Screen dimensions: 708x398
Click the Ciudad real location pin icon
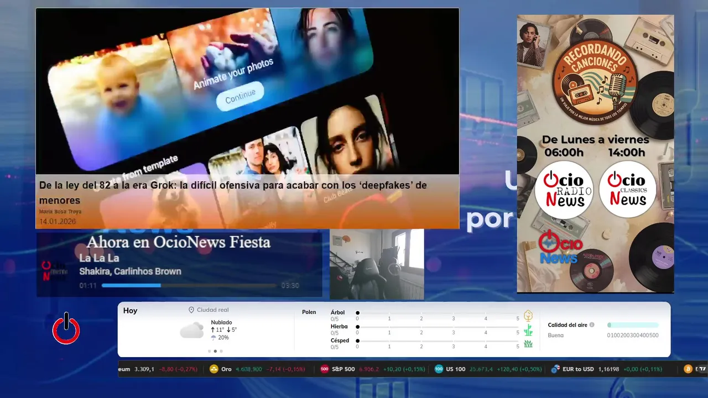click(x=191, y=310)
